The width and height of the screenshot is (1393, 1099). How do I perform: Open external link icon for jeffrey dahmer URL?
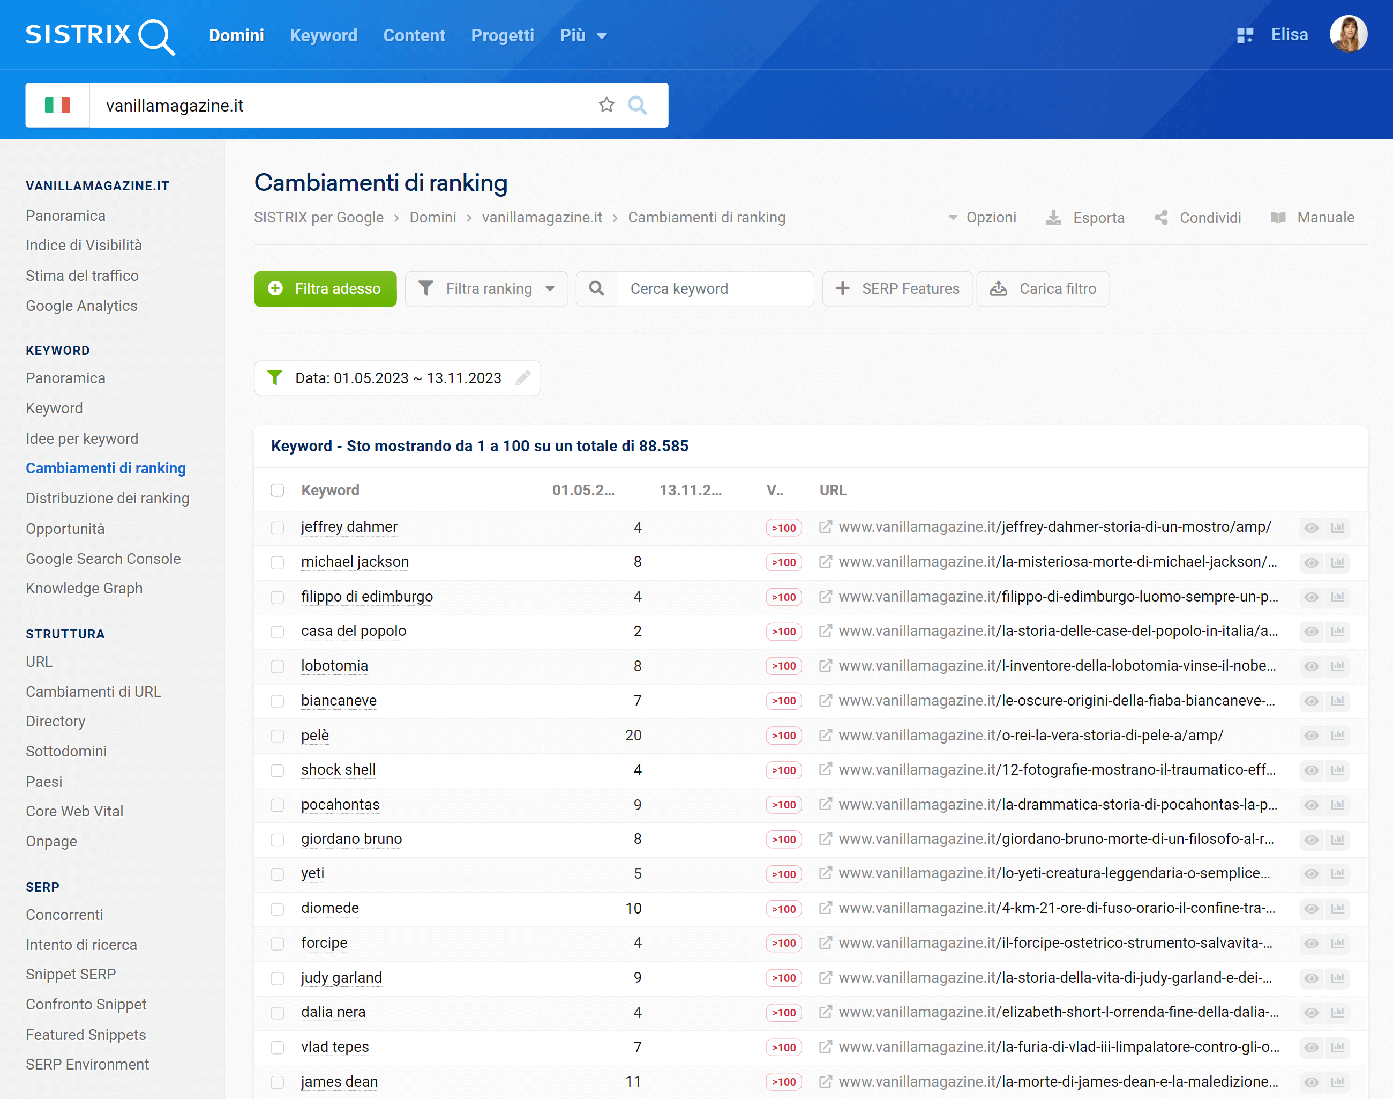[825, 527]
